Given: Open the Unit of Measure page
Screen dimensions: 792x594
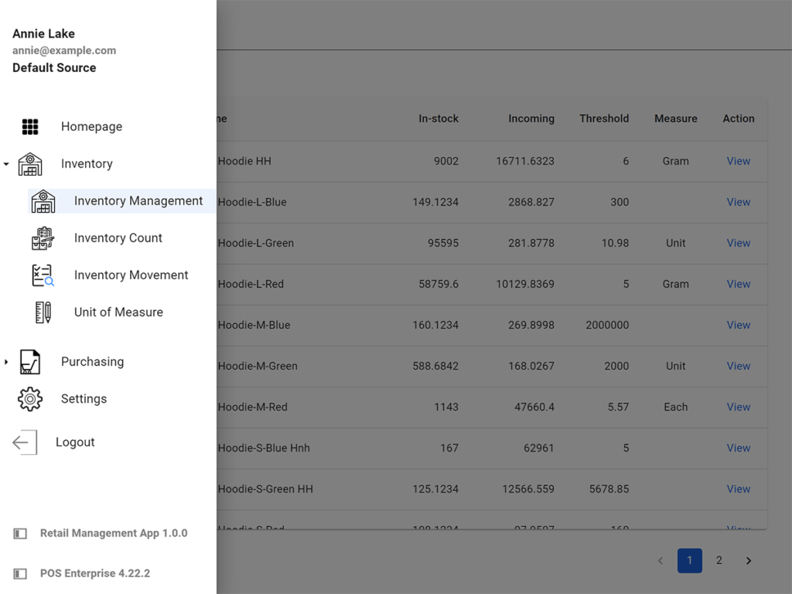Looking at the screenshot, I should (118, 312).
